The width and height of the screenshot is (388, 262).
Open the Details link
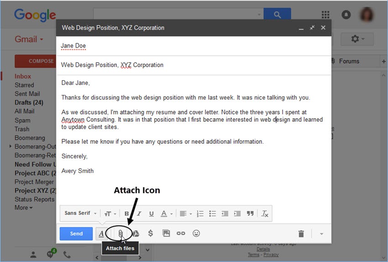coord(263,249)
